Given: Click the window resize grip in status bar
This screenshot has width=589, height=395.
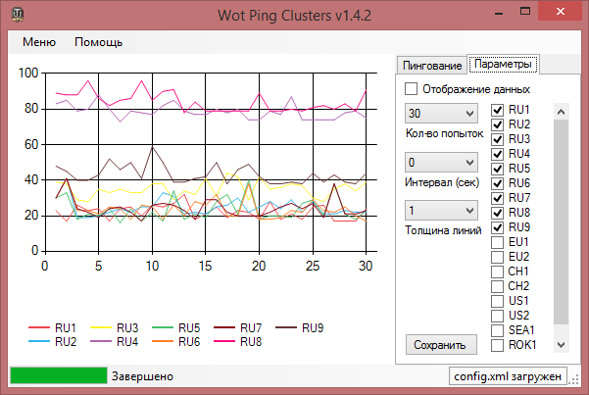Looking at the screenshot, I should click(x=573, y=379).
